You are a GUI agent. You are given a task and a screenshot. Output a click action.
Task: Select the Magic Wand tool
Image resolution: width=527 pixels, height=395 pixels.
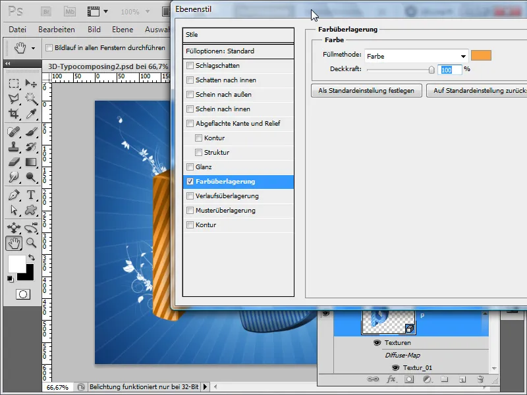[31, 98]
